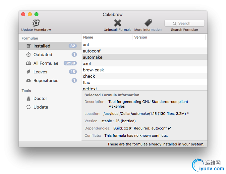Select Installed in the sidebar
Image resolution: width=226 pixels, height=174 pixels.
50,46
